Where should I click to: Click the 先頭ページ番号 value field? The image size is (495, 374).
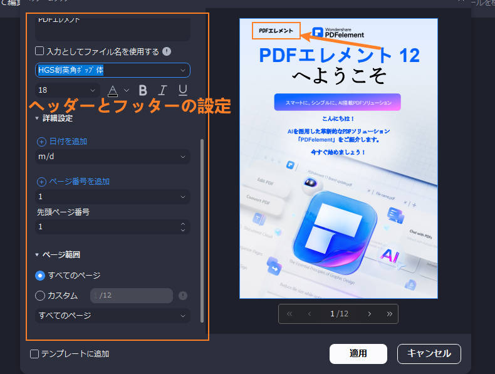point(107,227)
